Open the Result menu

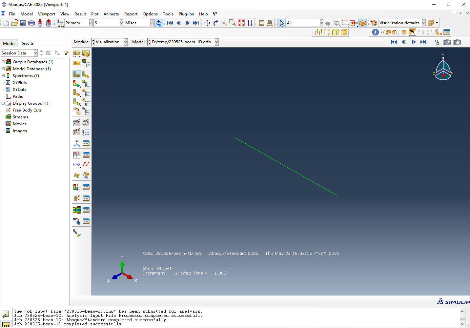tap(80, 14)
